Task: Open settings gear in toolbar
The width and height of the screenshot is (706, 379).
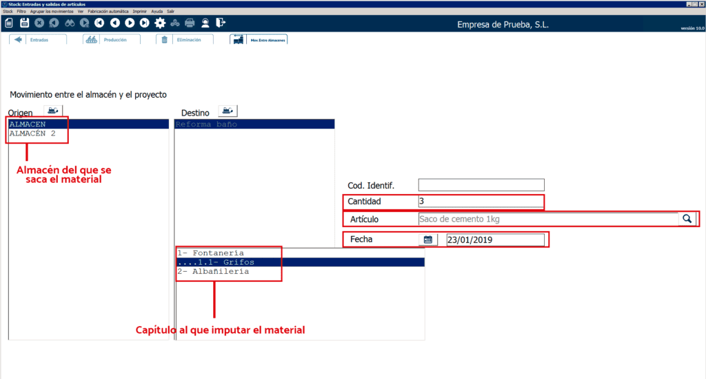Action: point(160,23)
